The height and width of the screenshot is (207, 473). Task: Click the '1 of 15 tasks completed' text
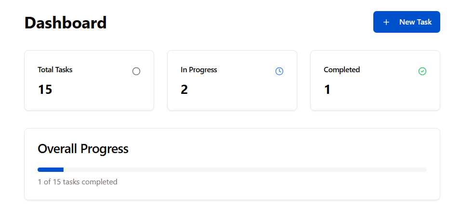click(x=78, y=182)
